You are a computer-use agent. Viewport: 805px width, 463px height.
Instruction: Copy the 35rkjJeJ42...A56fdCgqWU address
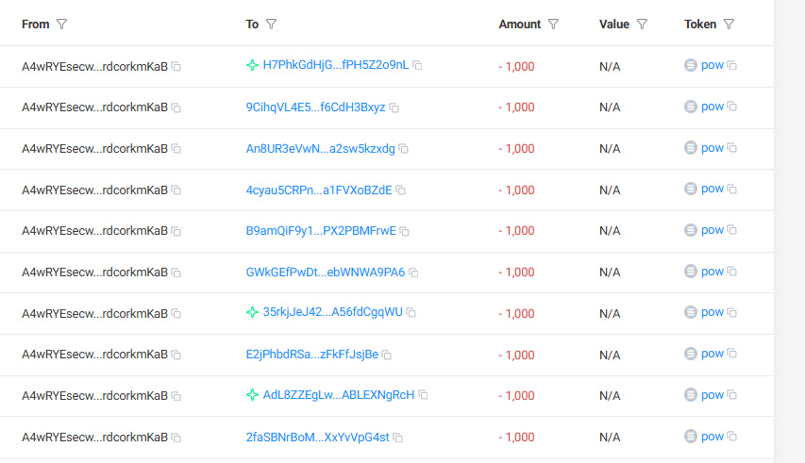pos(411,312)
